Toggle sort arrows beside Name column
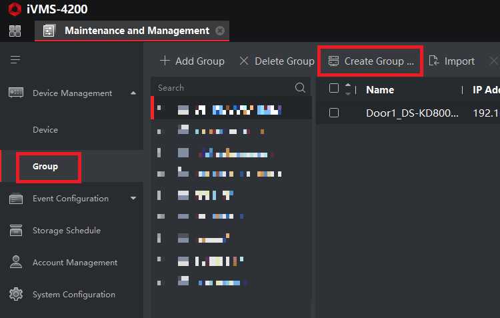This screenshot has height=318, width=500. [x=348, y=89]
